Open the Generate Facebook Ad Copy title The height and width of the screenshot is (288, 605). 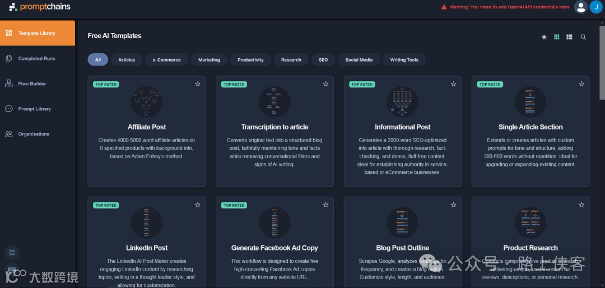tap(274, 248)
